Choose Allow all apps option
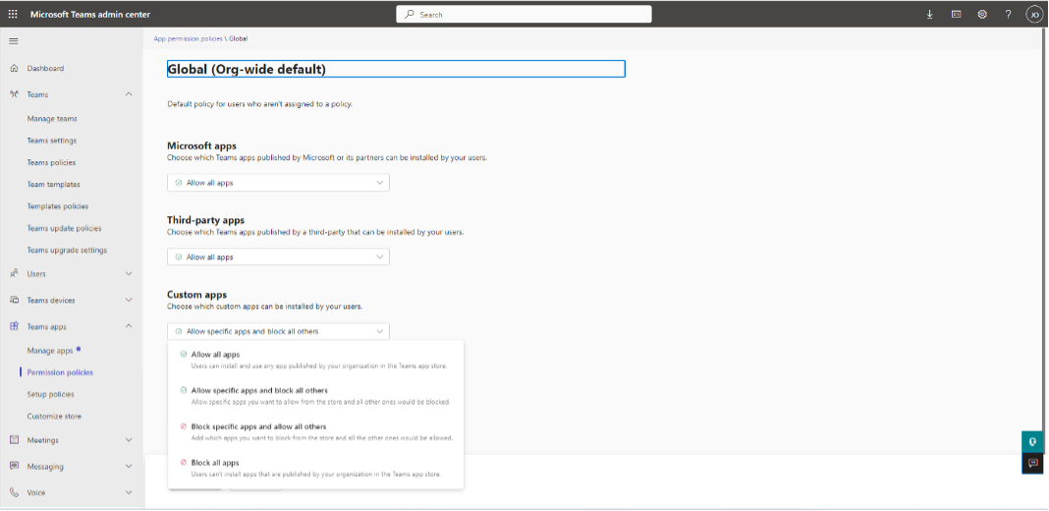This screenshot has height=511, width=1049. (315, 360)
